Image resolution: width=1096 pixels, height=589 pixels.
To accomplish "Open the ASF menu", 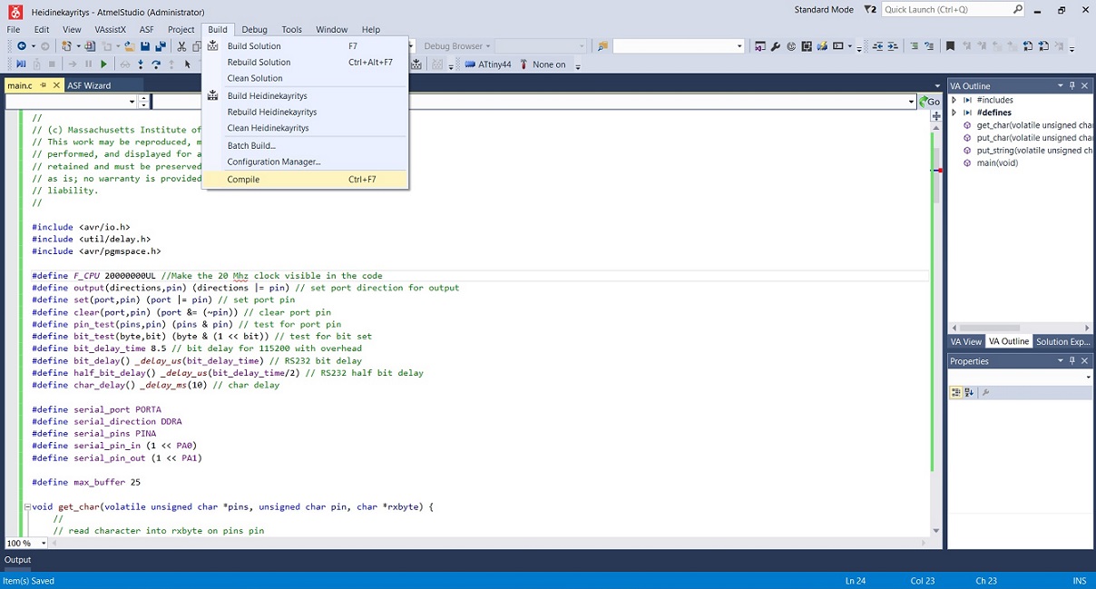I will [146, 29].
